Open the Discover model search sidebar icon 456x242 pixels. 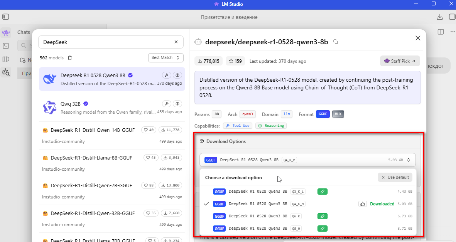[x=6, y=72]
